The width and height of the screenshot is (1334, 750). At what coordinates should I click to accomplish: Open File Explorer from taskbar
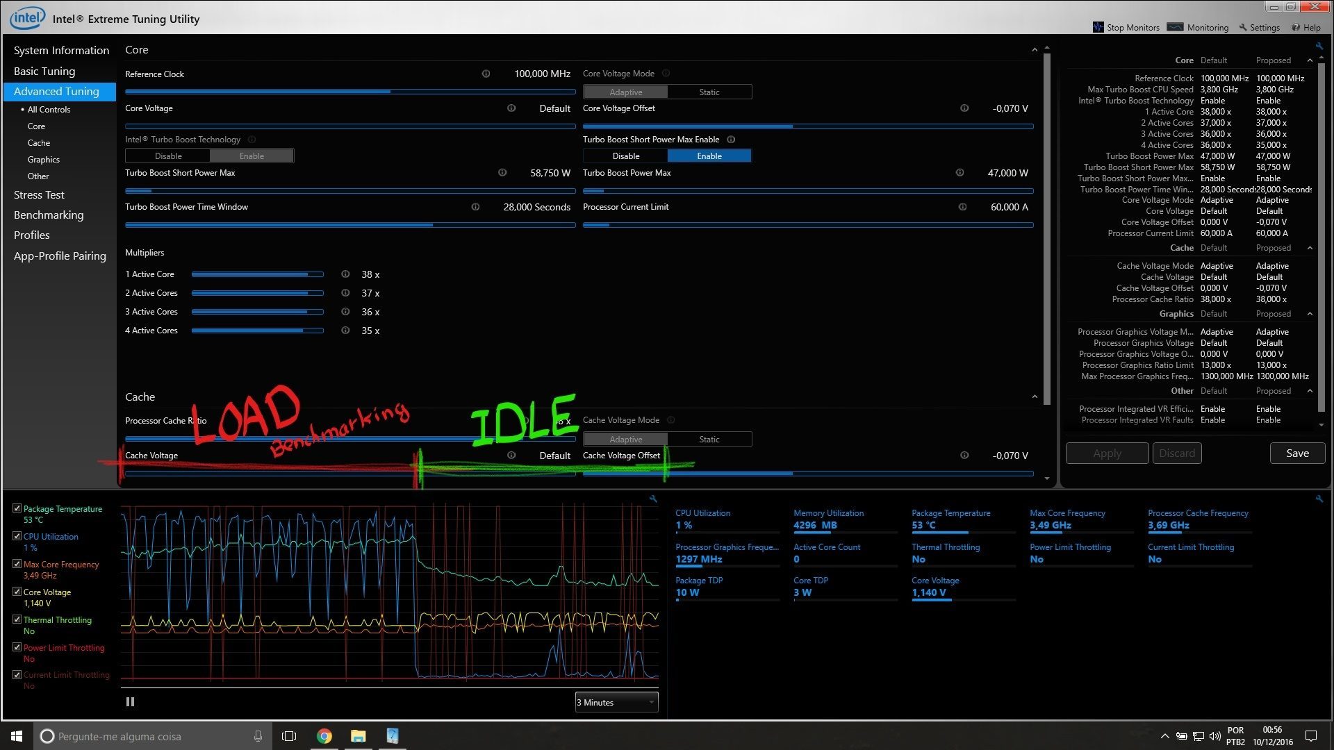click(358, 736)
